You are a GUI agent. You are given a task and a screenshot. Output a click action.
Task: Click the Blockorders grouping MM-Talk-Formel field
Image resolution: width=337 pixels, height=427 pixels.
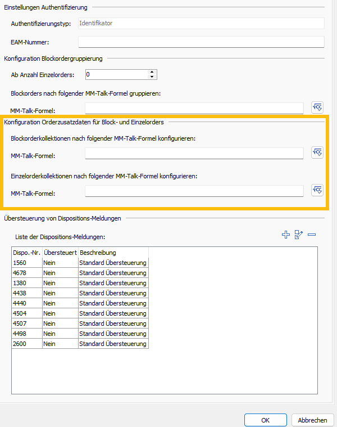pyautogui.click(x=194, y=109)
